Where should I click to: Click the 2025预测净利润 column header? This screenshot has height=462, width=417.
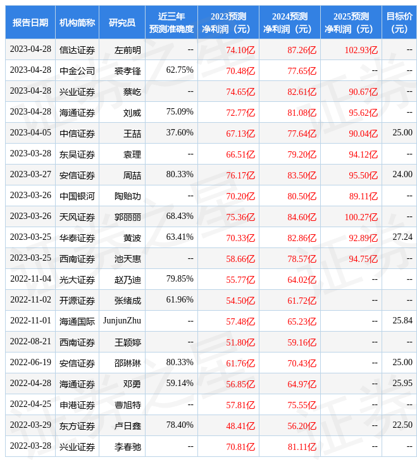coord(351,22)
